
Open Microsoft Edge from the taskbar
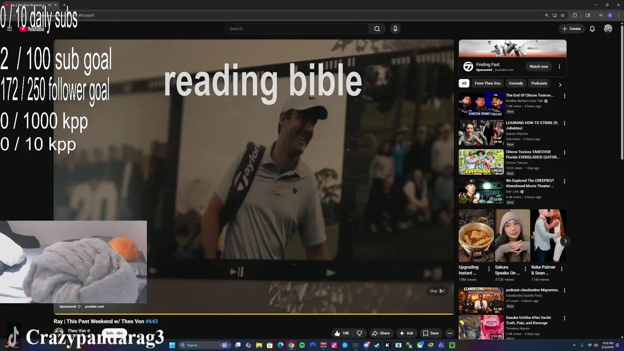pyautogui.click(x=280, y=345)
